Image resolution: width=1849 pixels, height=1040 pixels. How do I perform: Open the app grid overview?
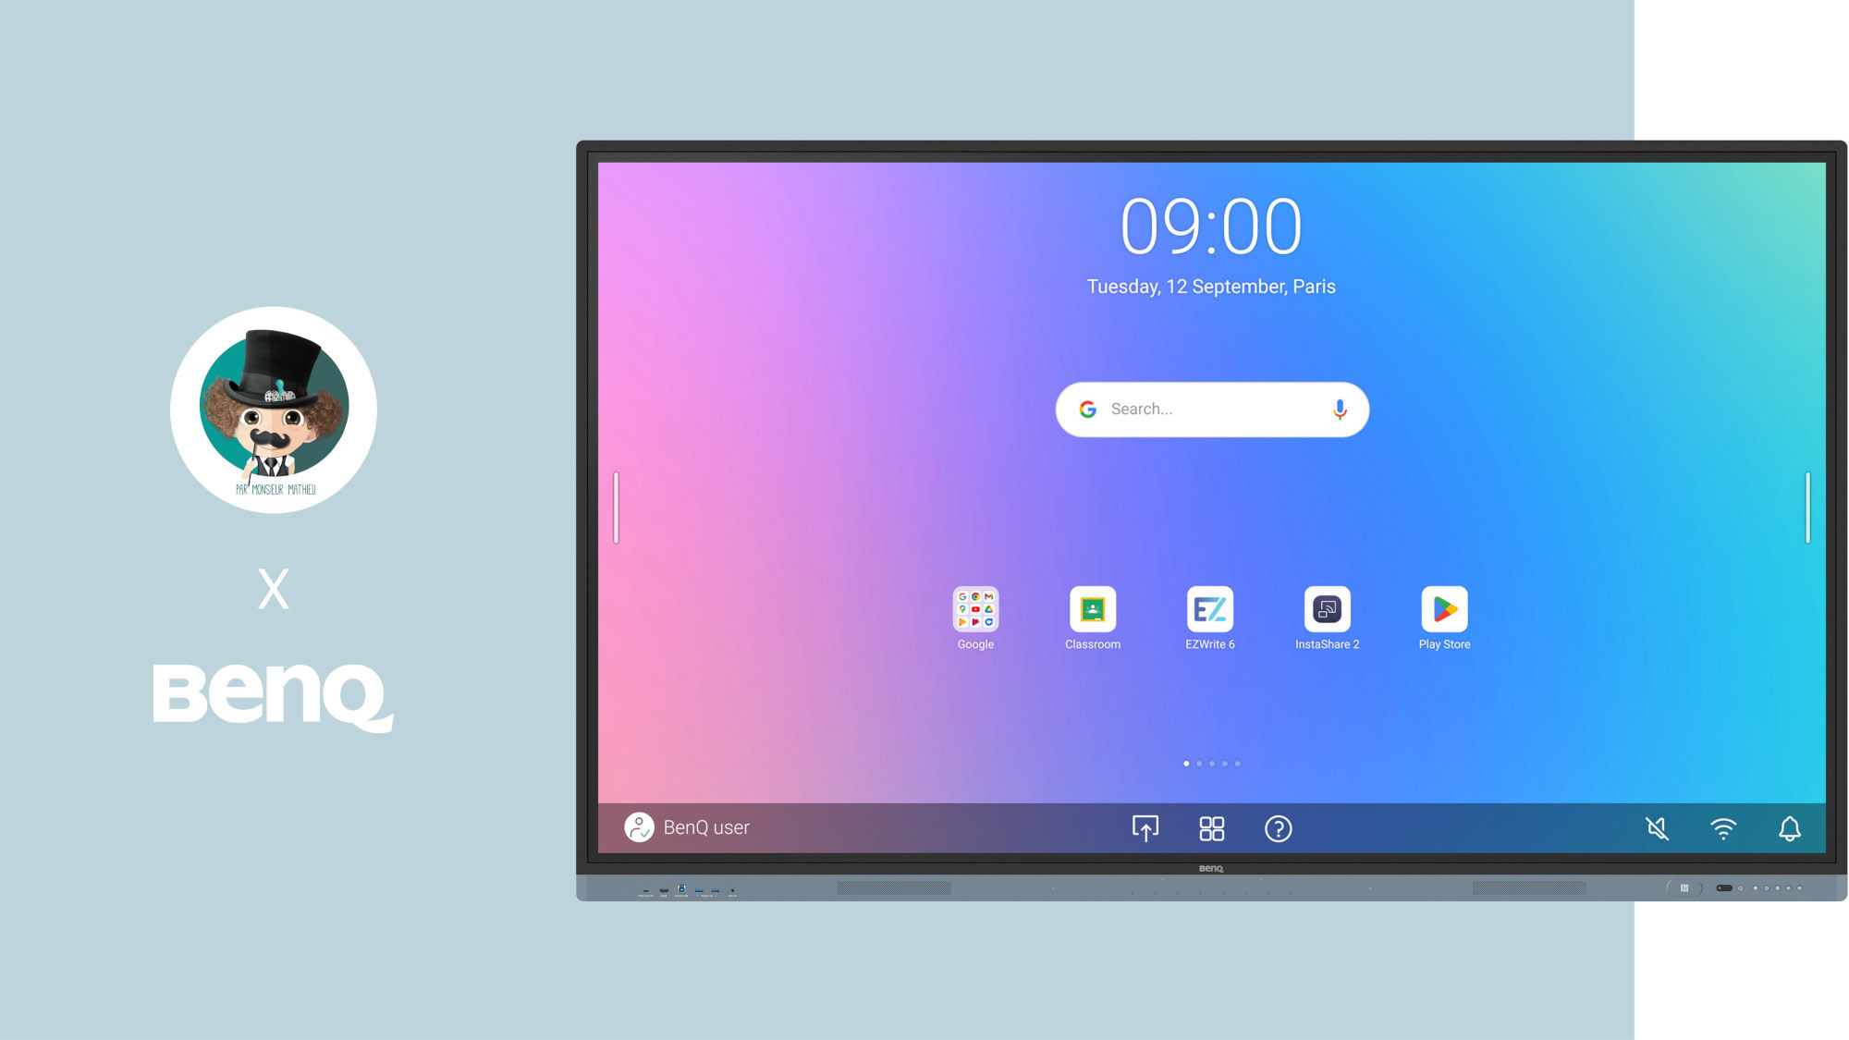tap(1209, 829)
